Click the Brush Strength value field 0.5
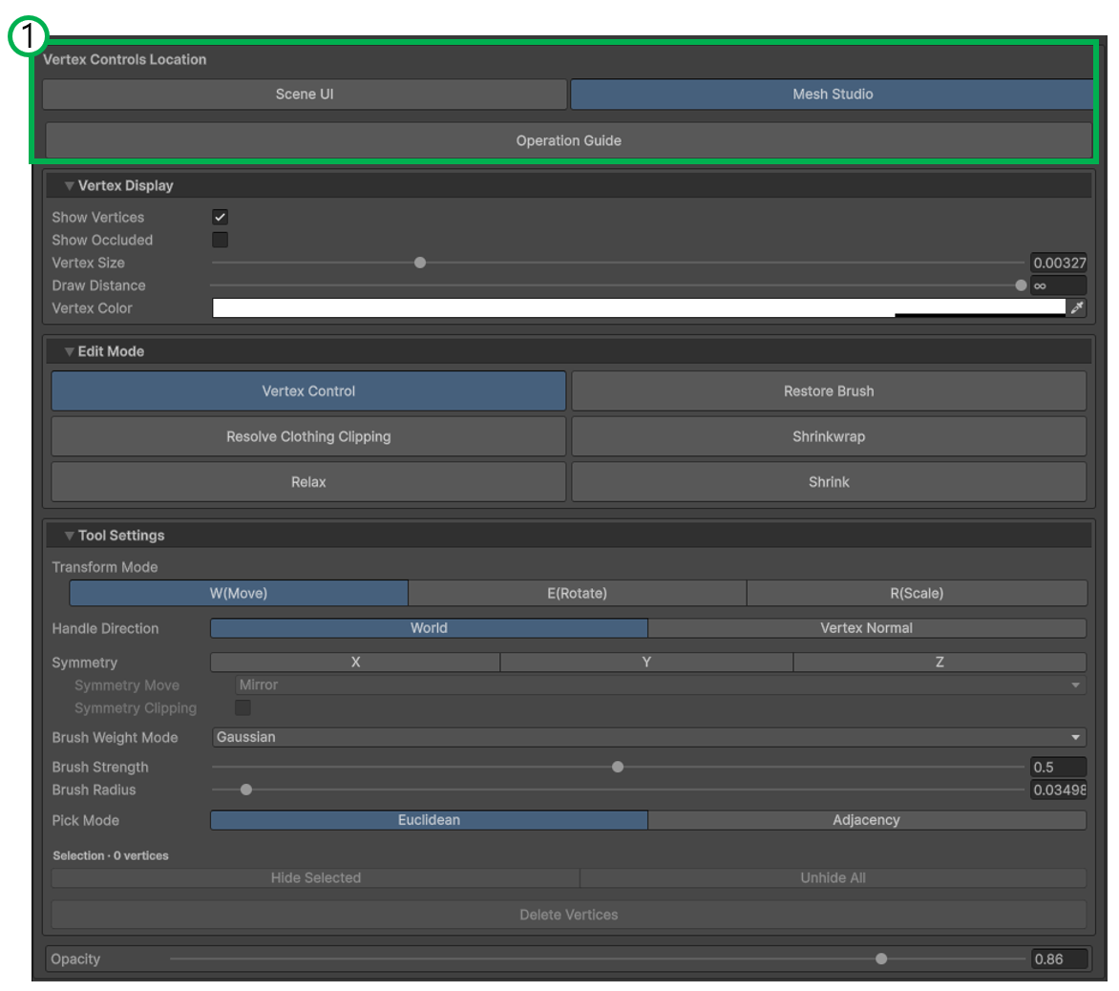 click(1059, 767)
